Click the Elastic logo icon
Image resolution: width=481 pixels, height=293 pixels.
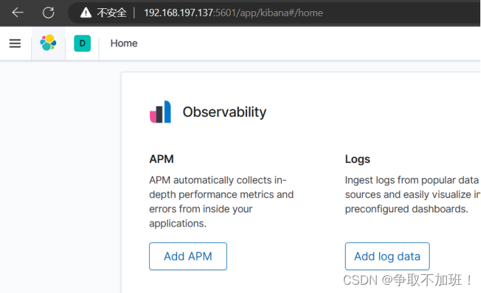[48, 42]
